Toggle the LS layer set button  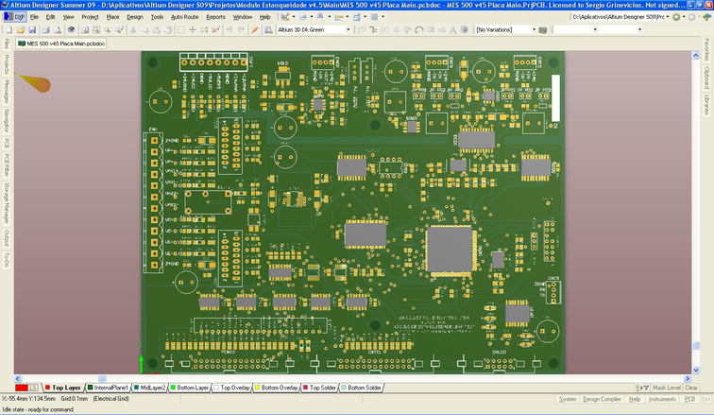(x=33, y=388)
